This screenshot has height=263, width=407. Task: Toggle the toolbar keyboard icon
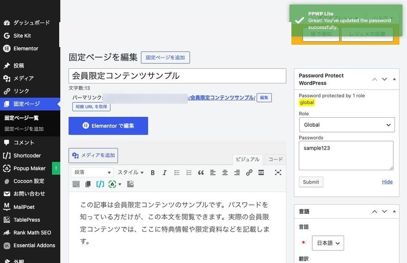pyautogui.click(x=76, y=184)
